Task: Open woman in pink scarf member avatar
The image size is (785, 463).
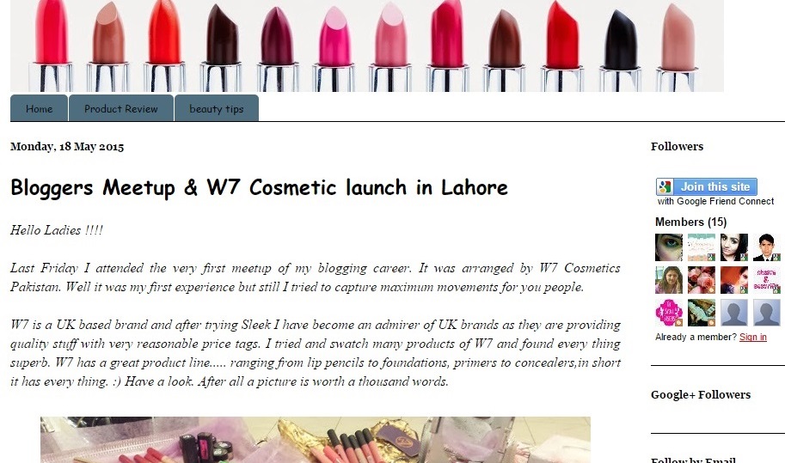Action: click(668, 279)
